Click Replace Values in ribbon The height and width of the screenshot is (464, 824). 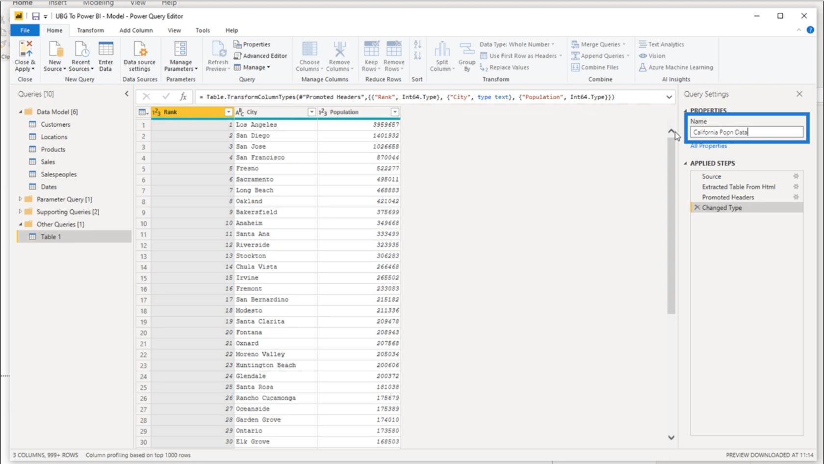[505, 68]
